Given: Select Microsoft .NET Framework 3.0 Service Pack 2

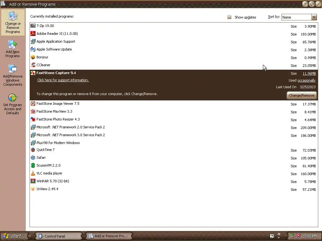Looking at the screenshot, I should (x=174, y=135).
